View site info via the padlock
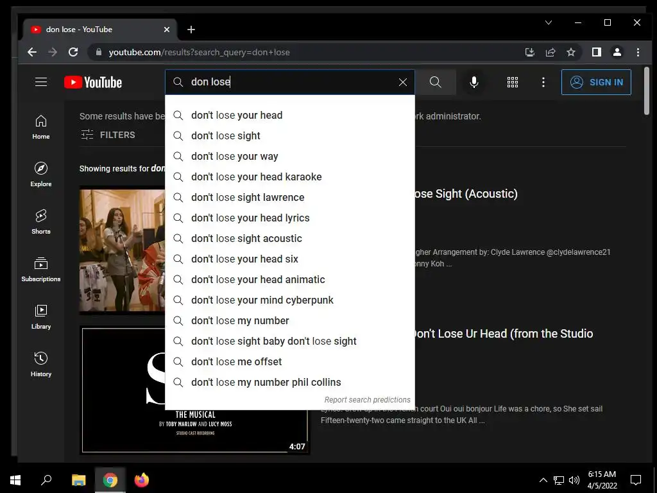This screenshot has height=493, width=657. [x=99, y=52]
